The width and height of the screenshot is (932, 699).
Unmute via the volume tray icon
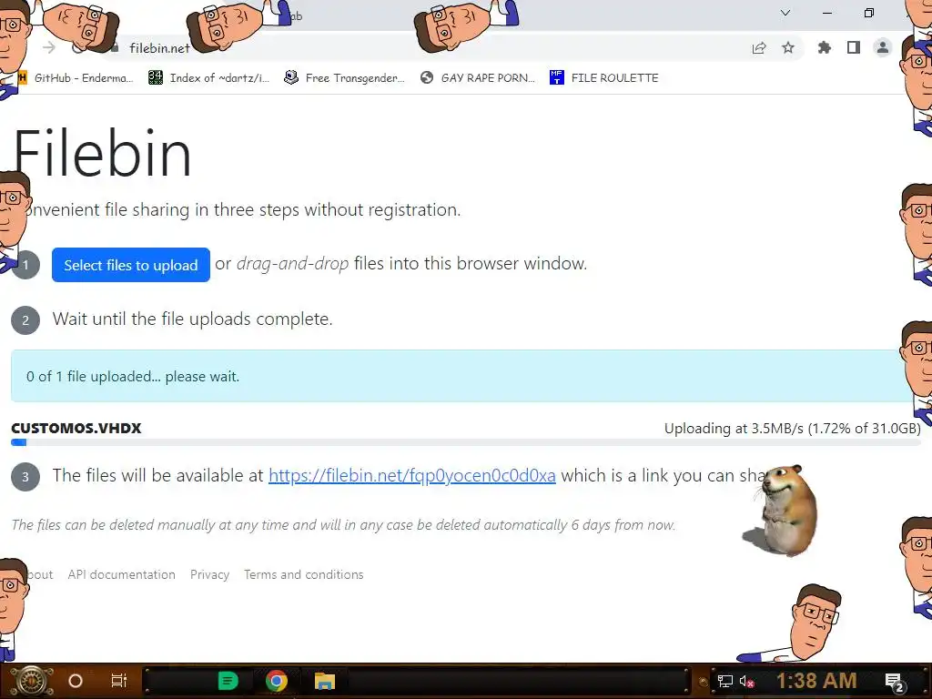pos(746,681)
